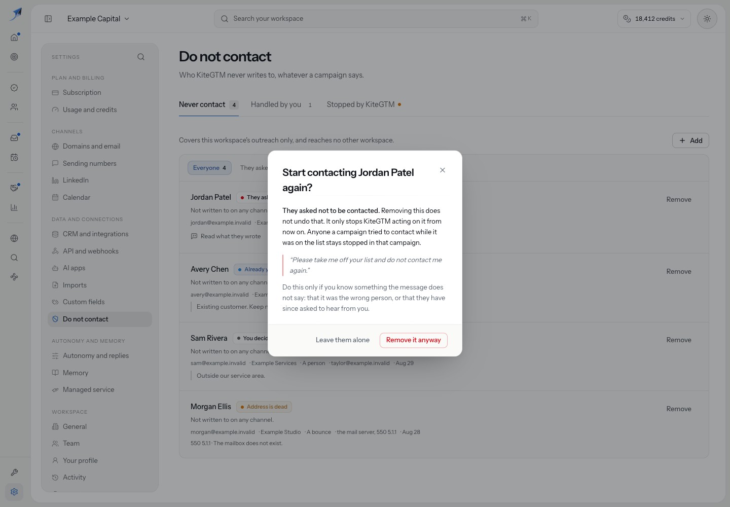Remove Jordan Patel from the list
This screenshot has height=507, width=730.
tap(679, 200)
